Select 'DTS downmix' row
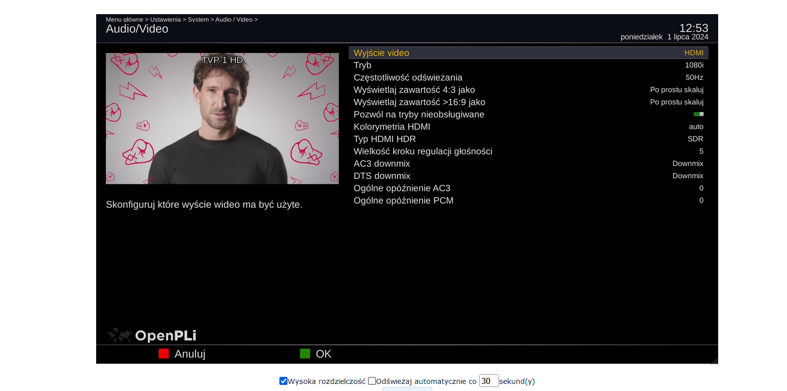The width and height of the screenshot is (787, 391). 528,176
